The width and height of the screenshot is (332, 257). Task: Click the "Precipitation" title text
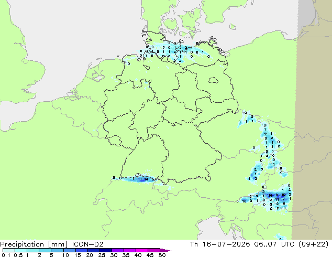[22, 244]
